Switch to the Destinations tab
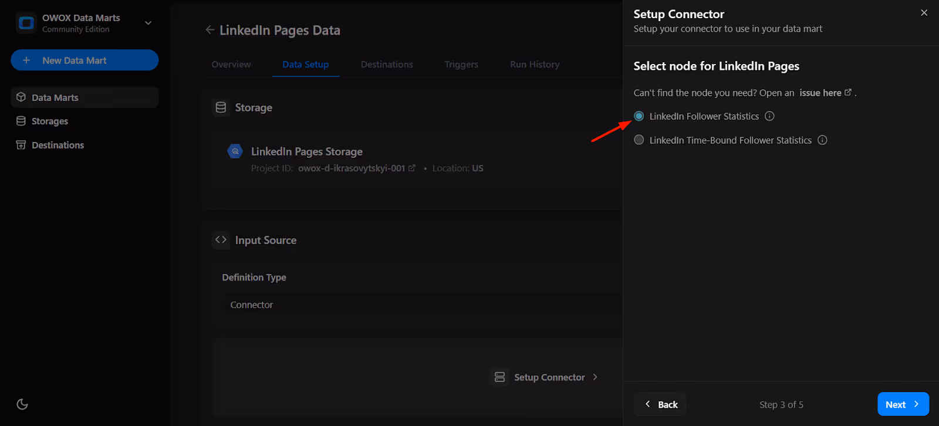Screen dimensions: 939x426 point(387,65)
